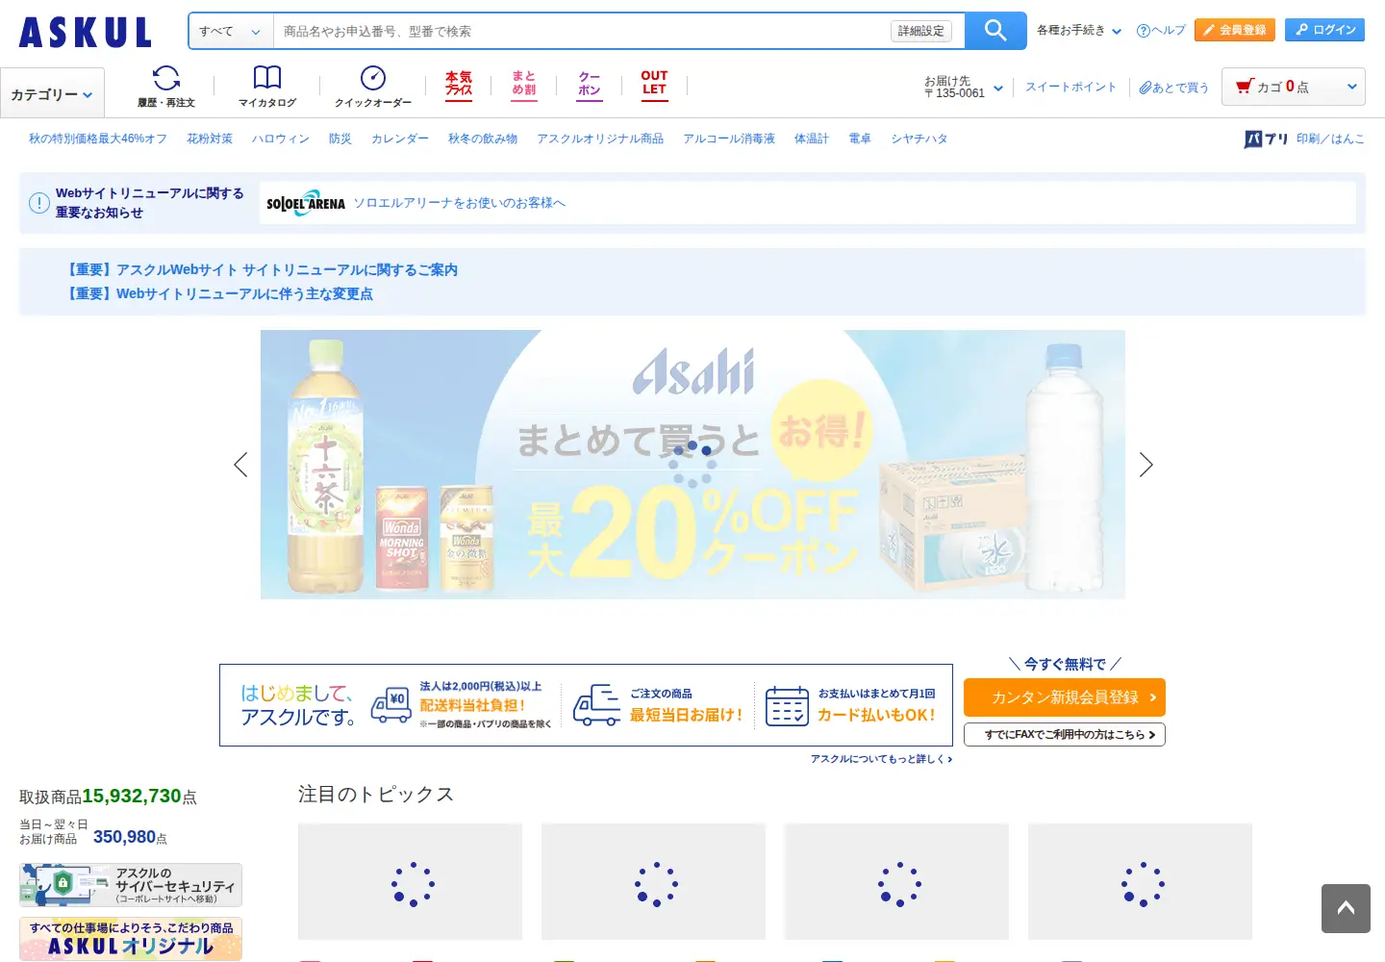Open アスクルWebサイト サイトリニューアルに関するご案内 notice
Image resolution: width=1385 pixels, height=962 pixels.
coord(262,269)
